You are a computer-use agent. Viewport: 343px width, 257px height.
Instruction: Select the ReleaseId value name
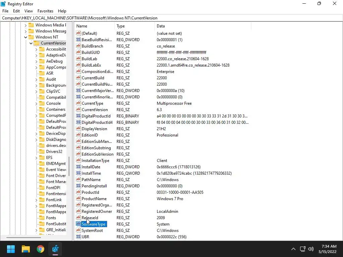[90, 218]
